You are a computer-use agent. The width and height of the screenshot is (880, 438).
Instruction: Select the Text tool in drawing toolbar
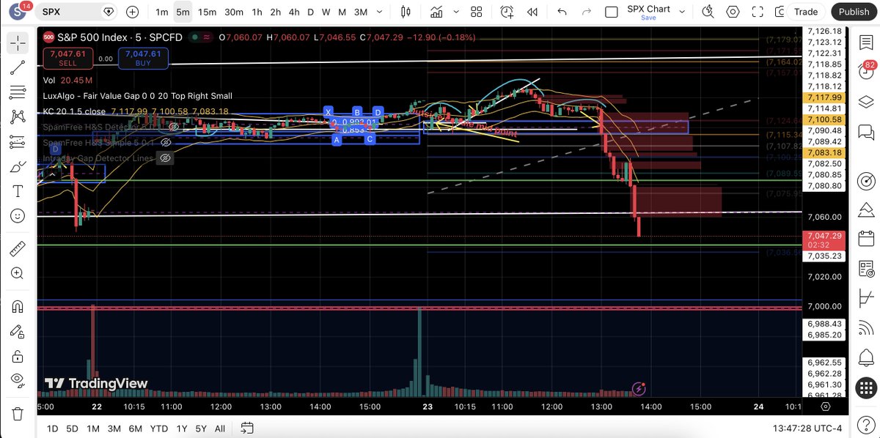[x=17, y=191]
